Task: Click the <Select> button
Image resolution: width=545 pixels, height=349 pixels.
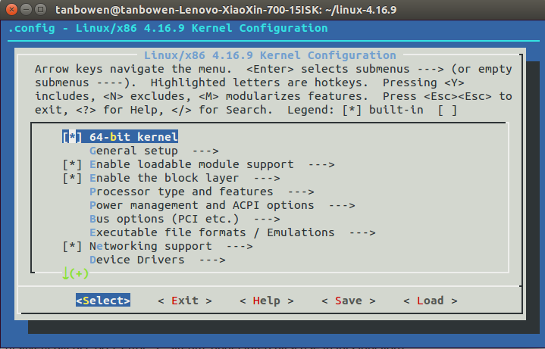Action: (x=103, y=301)
